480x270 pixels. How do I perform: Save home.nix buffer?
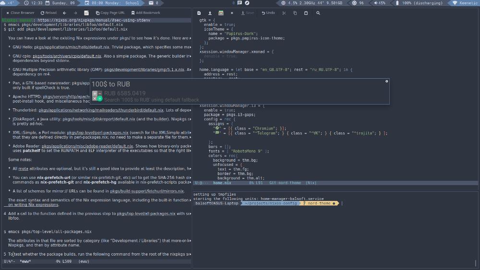(248, 13)
